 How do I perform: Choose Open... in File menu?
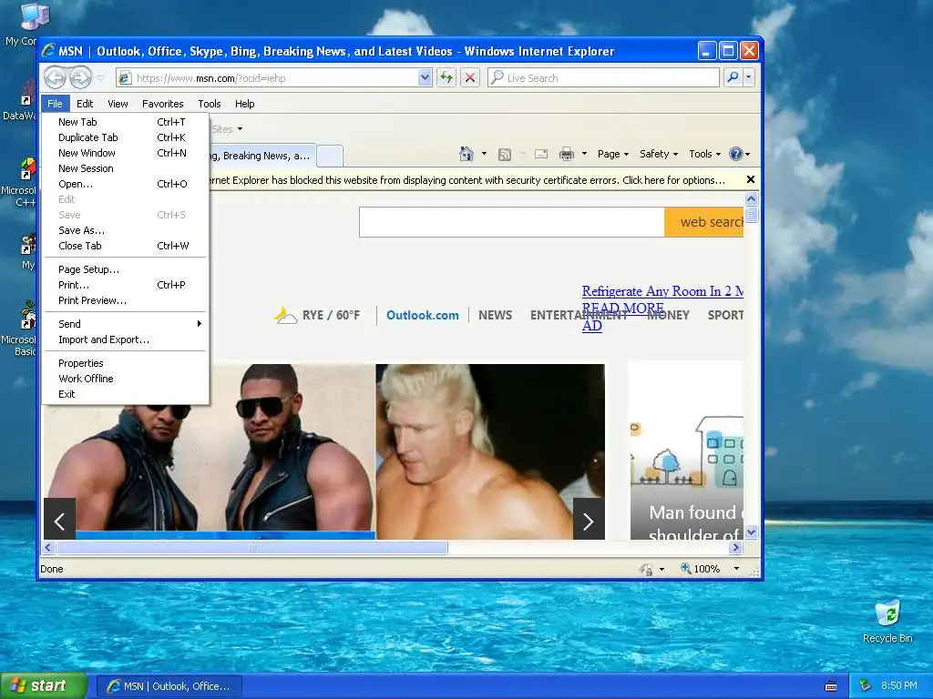tap(125, 184)
